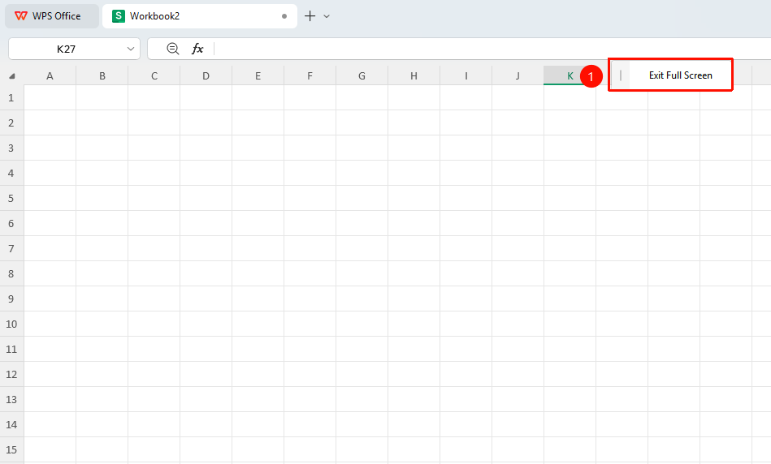Select row 14 header

pyautogui.click(x=11, y=424)
